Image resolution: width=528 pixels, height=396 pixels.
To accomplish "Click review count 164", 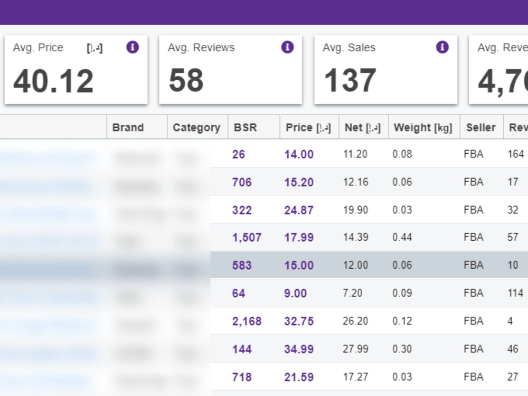I will click(515, 154).
